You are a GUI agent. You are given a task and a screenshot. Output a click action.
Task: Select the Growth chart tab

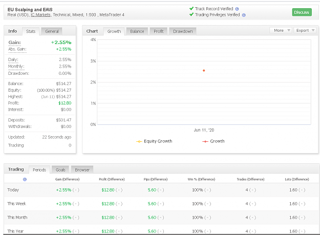(114, 31)
